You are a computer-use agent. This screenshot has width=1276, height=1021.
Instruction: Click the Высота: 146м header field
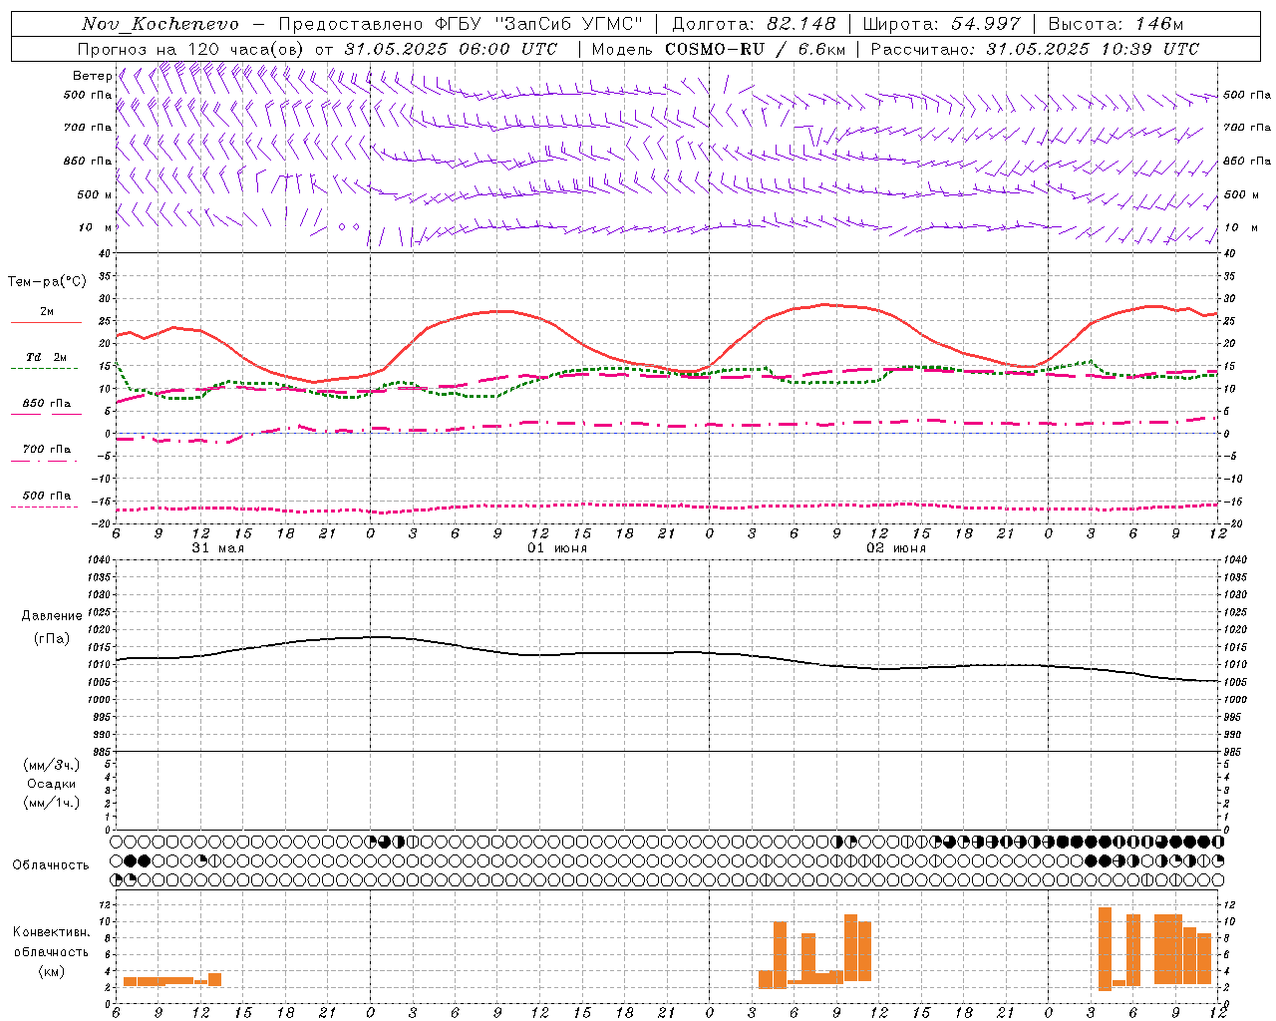tap(1116, 24)
